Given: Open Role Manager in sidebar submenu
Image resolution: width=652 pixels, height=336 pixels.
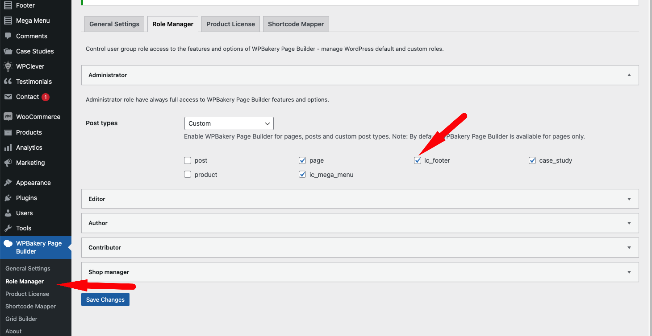Looking at the screenshot, I should pyautogui.click(x=25, y=281).
